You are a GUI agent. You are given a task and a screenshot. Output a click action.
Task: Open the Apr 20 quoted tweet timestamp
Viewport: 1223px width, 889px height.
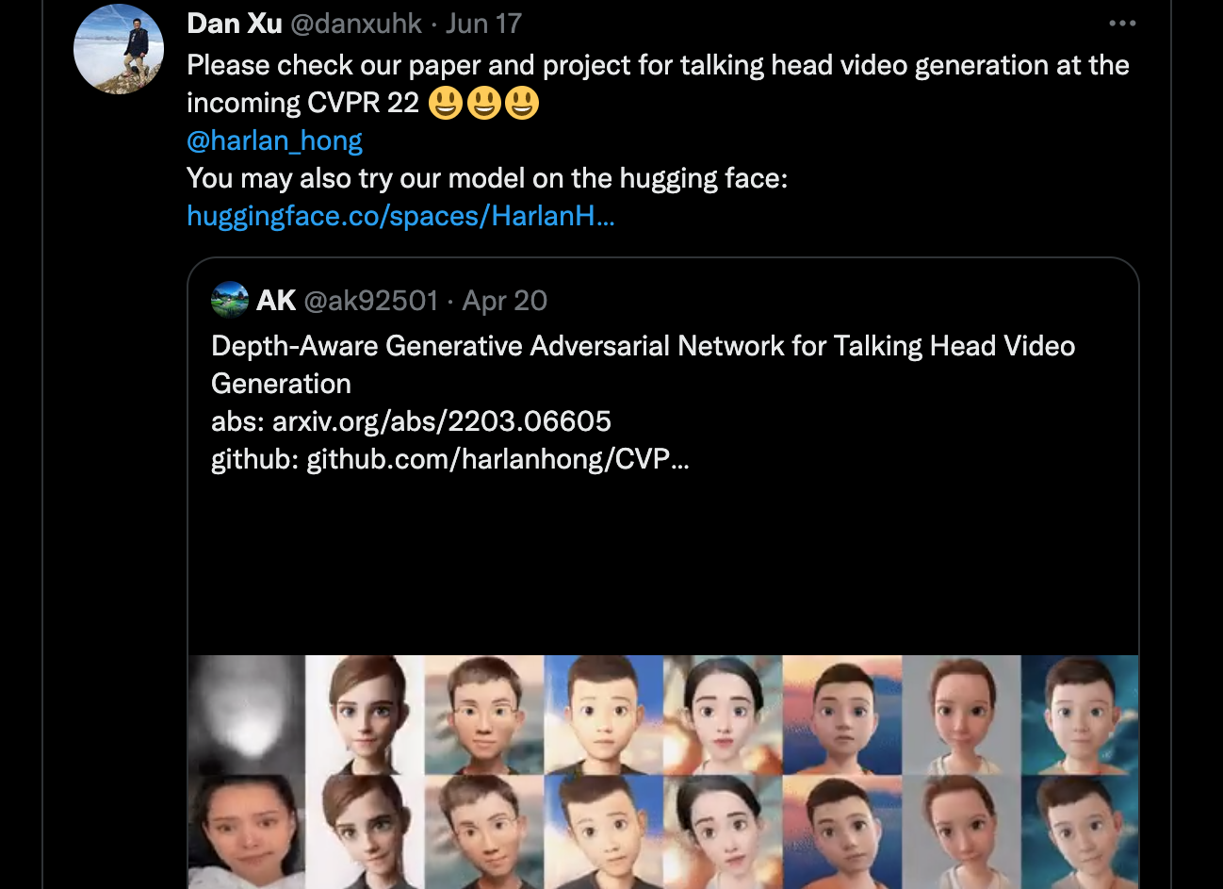pyautogui.click(x=505, y=301)
